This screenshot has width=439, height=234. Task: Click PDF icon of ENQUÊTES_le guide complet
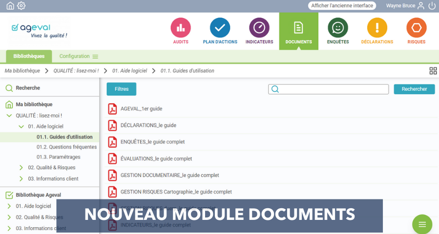[112, 142]
